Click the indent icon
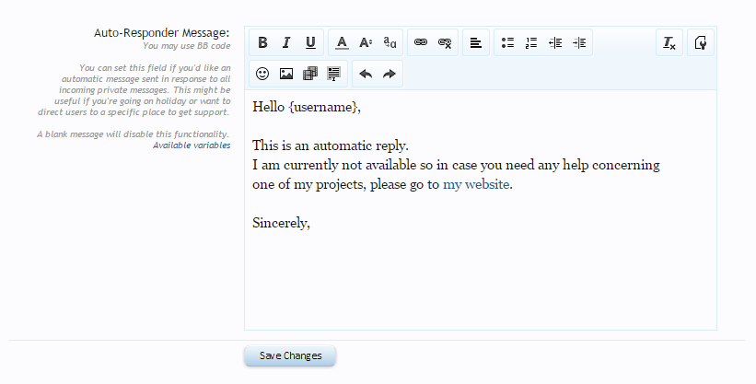756x384 pixels. 579,42
